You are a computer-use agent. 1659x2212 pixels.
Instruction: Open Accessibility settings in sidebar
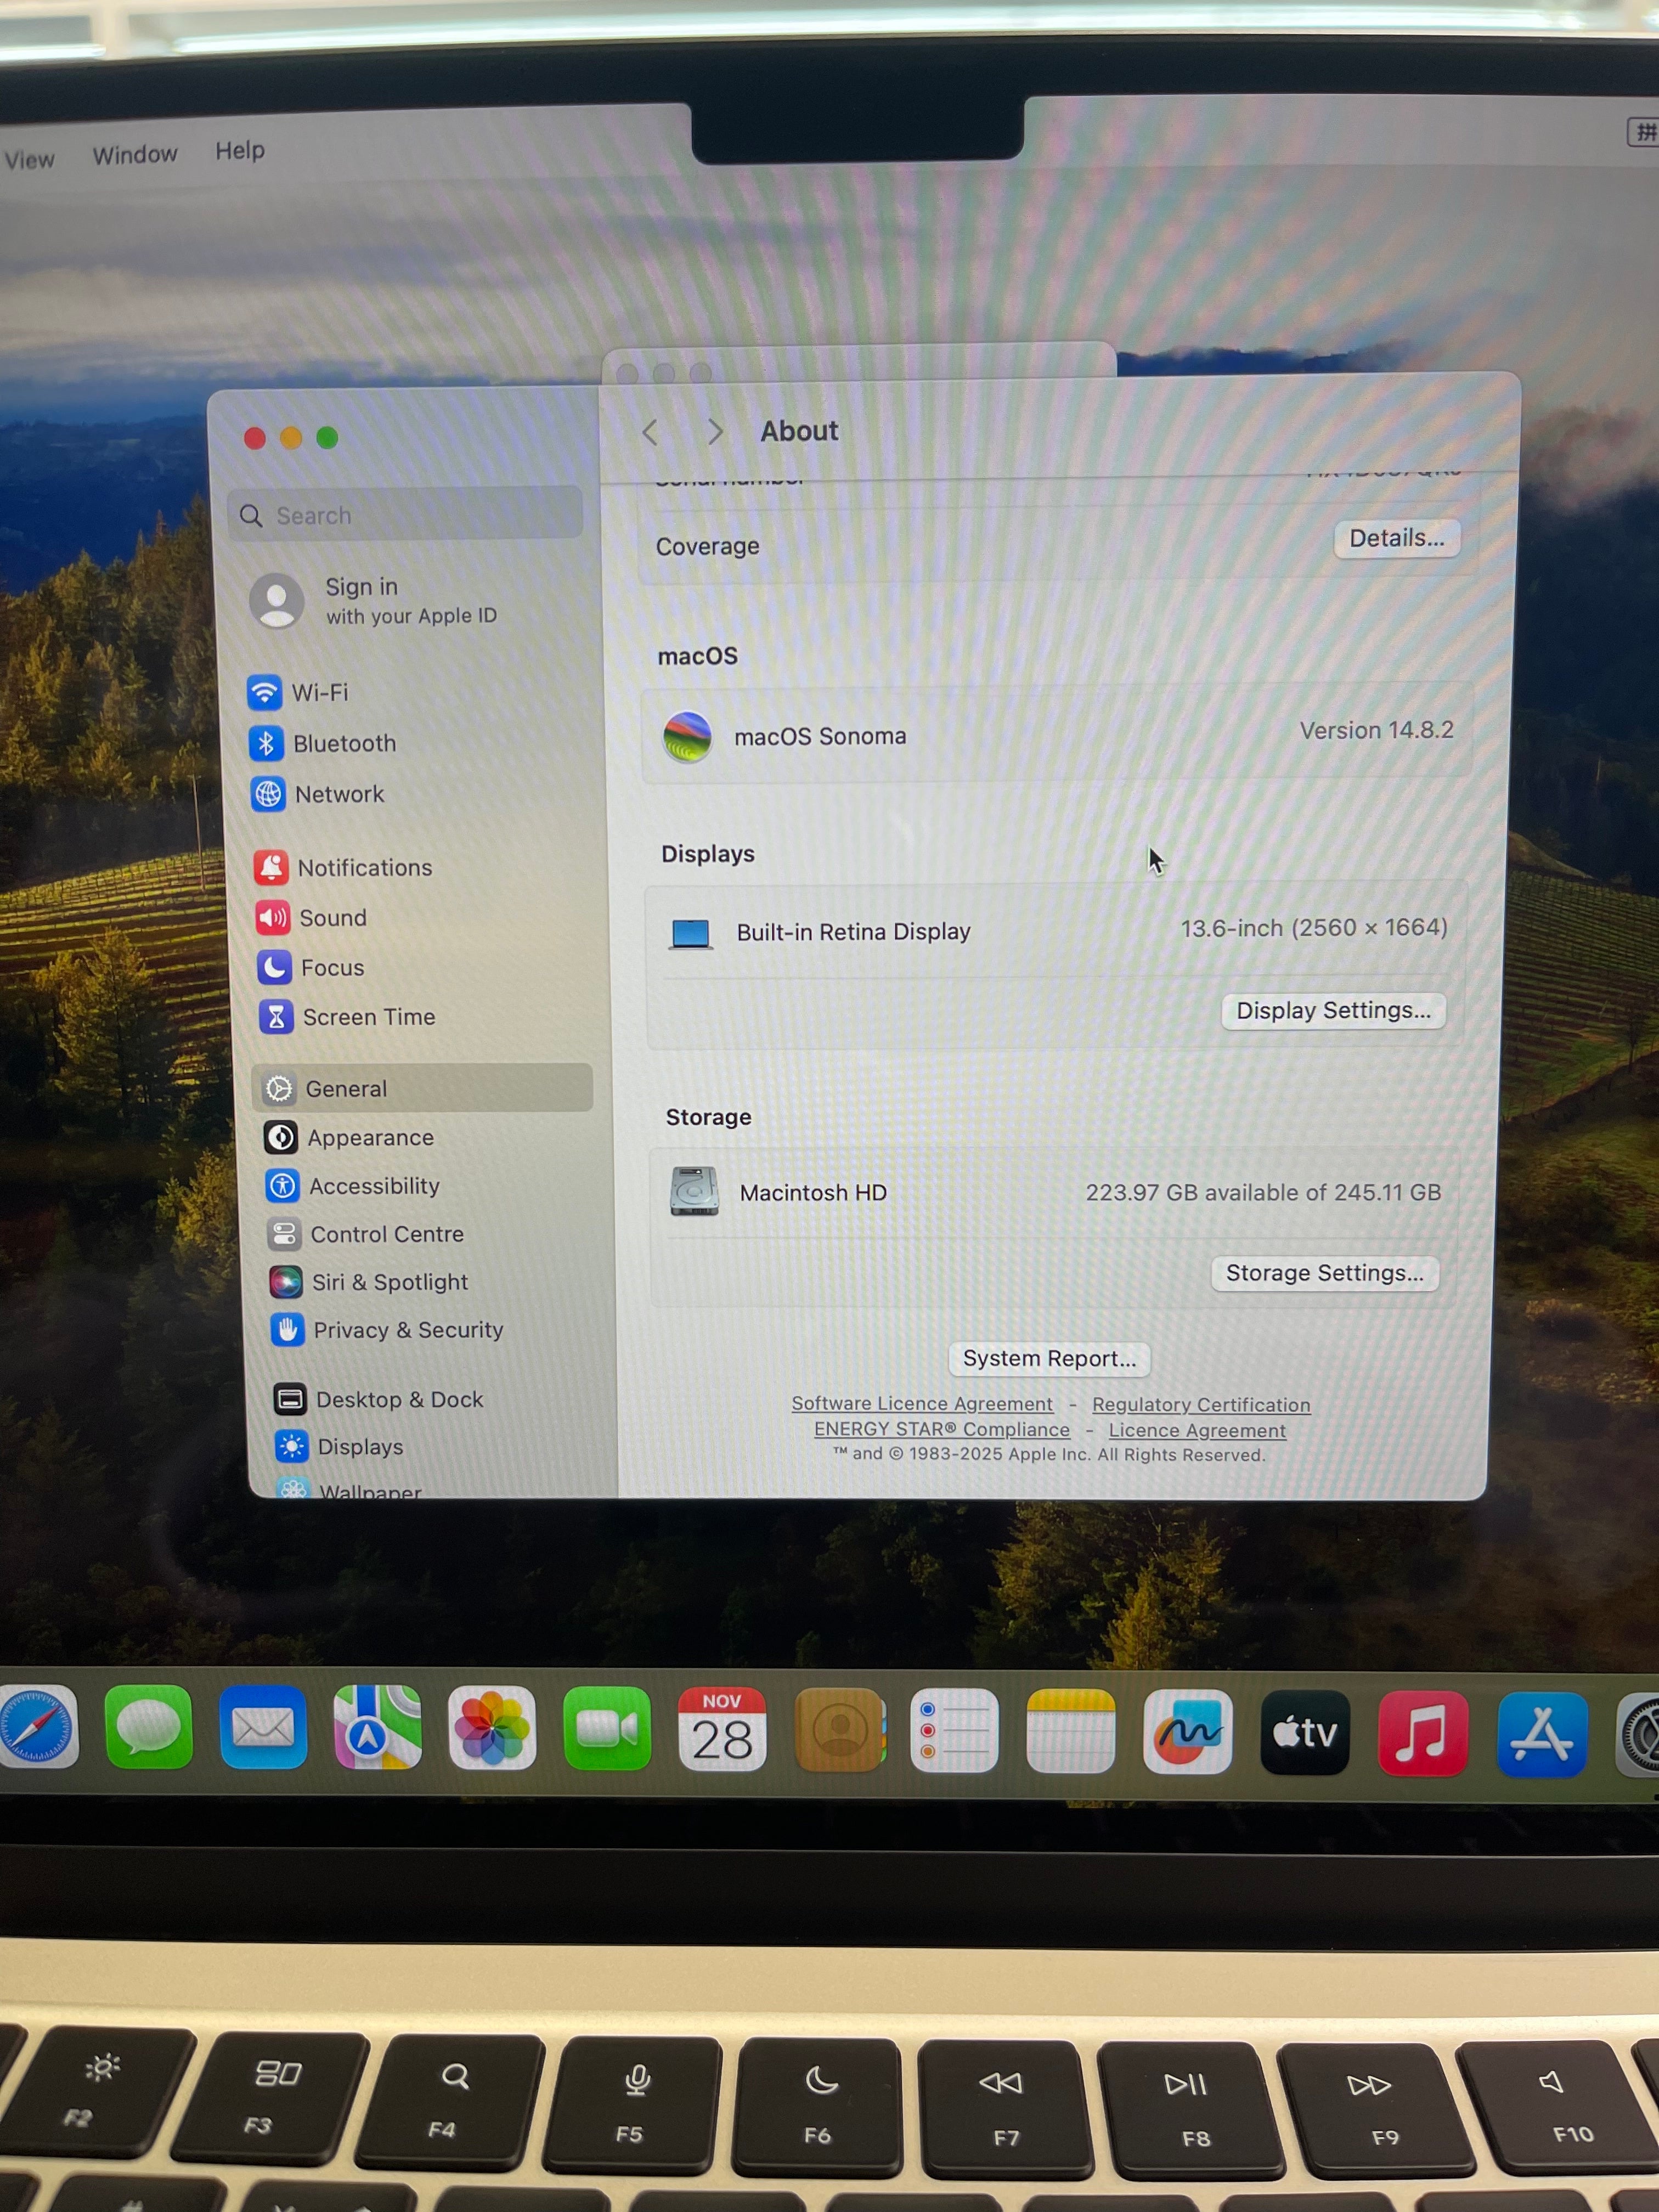[x=353, y=1186]
